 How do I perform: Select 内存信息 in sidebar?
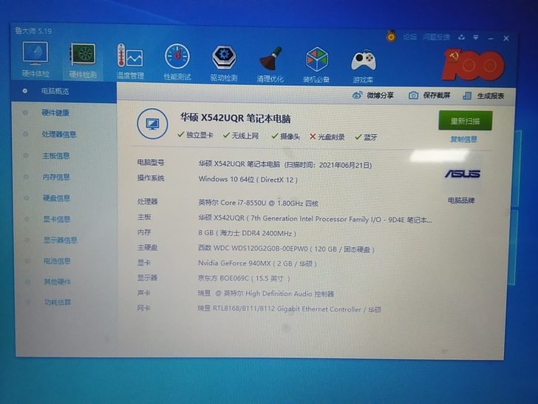coord(56,177)
